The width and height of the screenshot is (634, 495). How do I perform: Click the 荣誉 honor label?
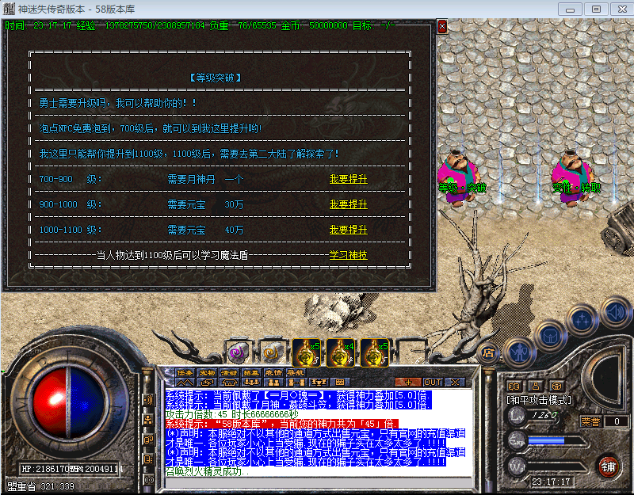point(590,422)
